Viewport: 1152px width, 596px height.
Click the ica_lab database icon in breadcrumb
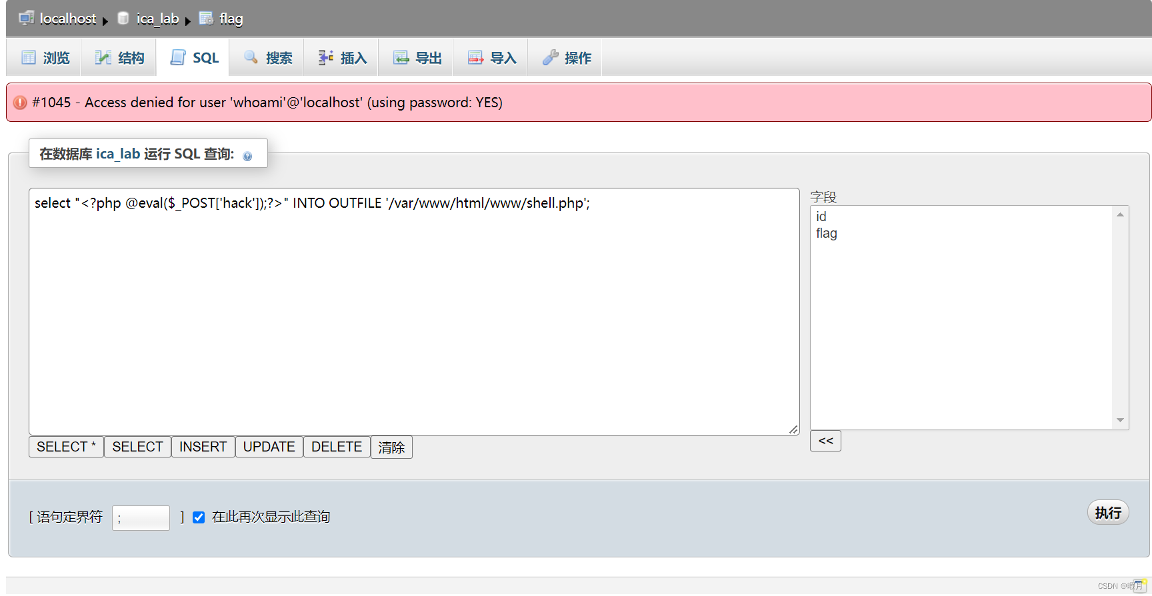(x=123, y=18)
